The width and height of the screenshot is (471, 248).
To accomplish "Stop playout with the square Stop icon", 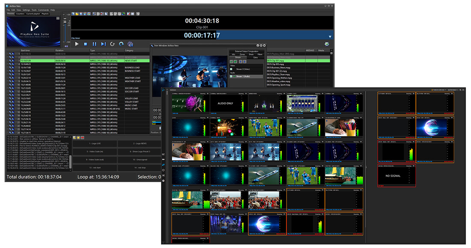I will [86, 44].
